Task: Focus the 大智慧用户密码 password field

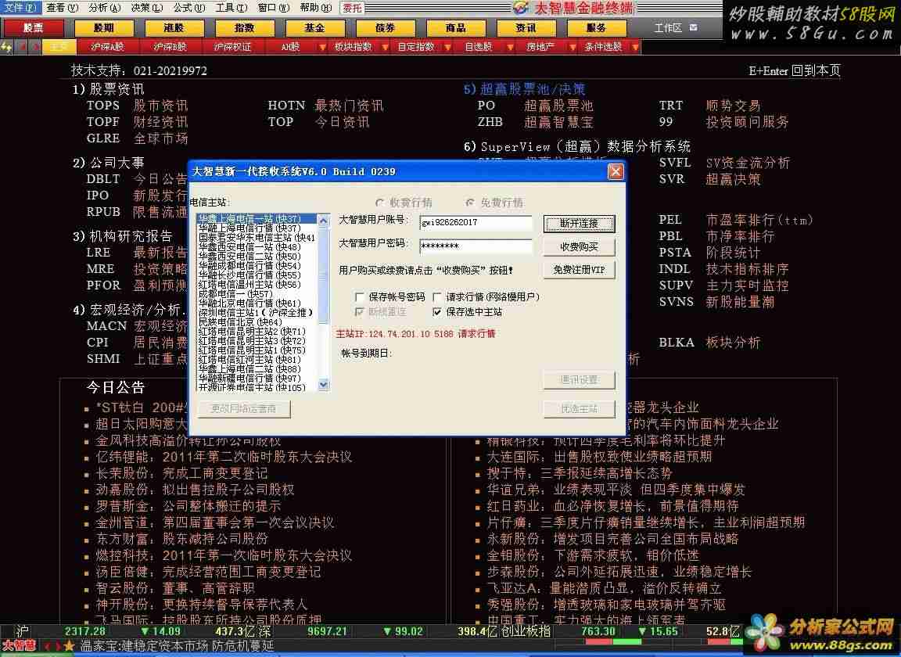Action: (x=476, y=246)
